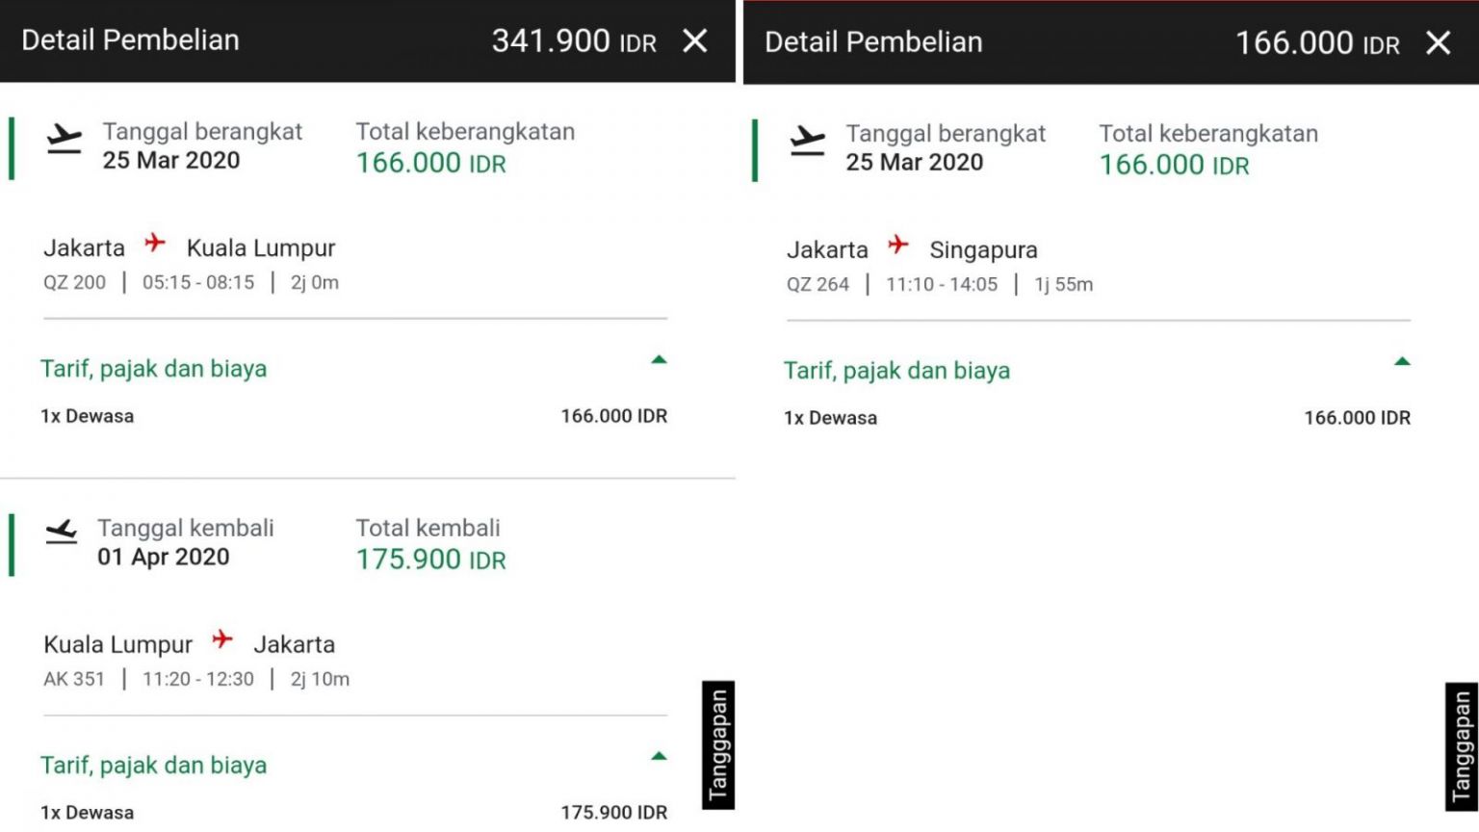Collapse the fare breakdown in the Singapura panel
The height and width of the screenshot is (832, 1479).
click(1402, 361)
